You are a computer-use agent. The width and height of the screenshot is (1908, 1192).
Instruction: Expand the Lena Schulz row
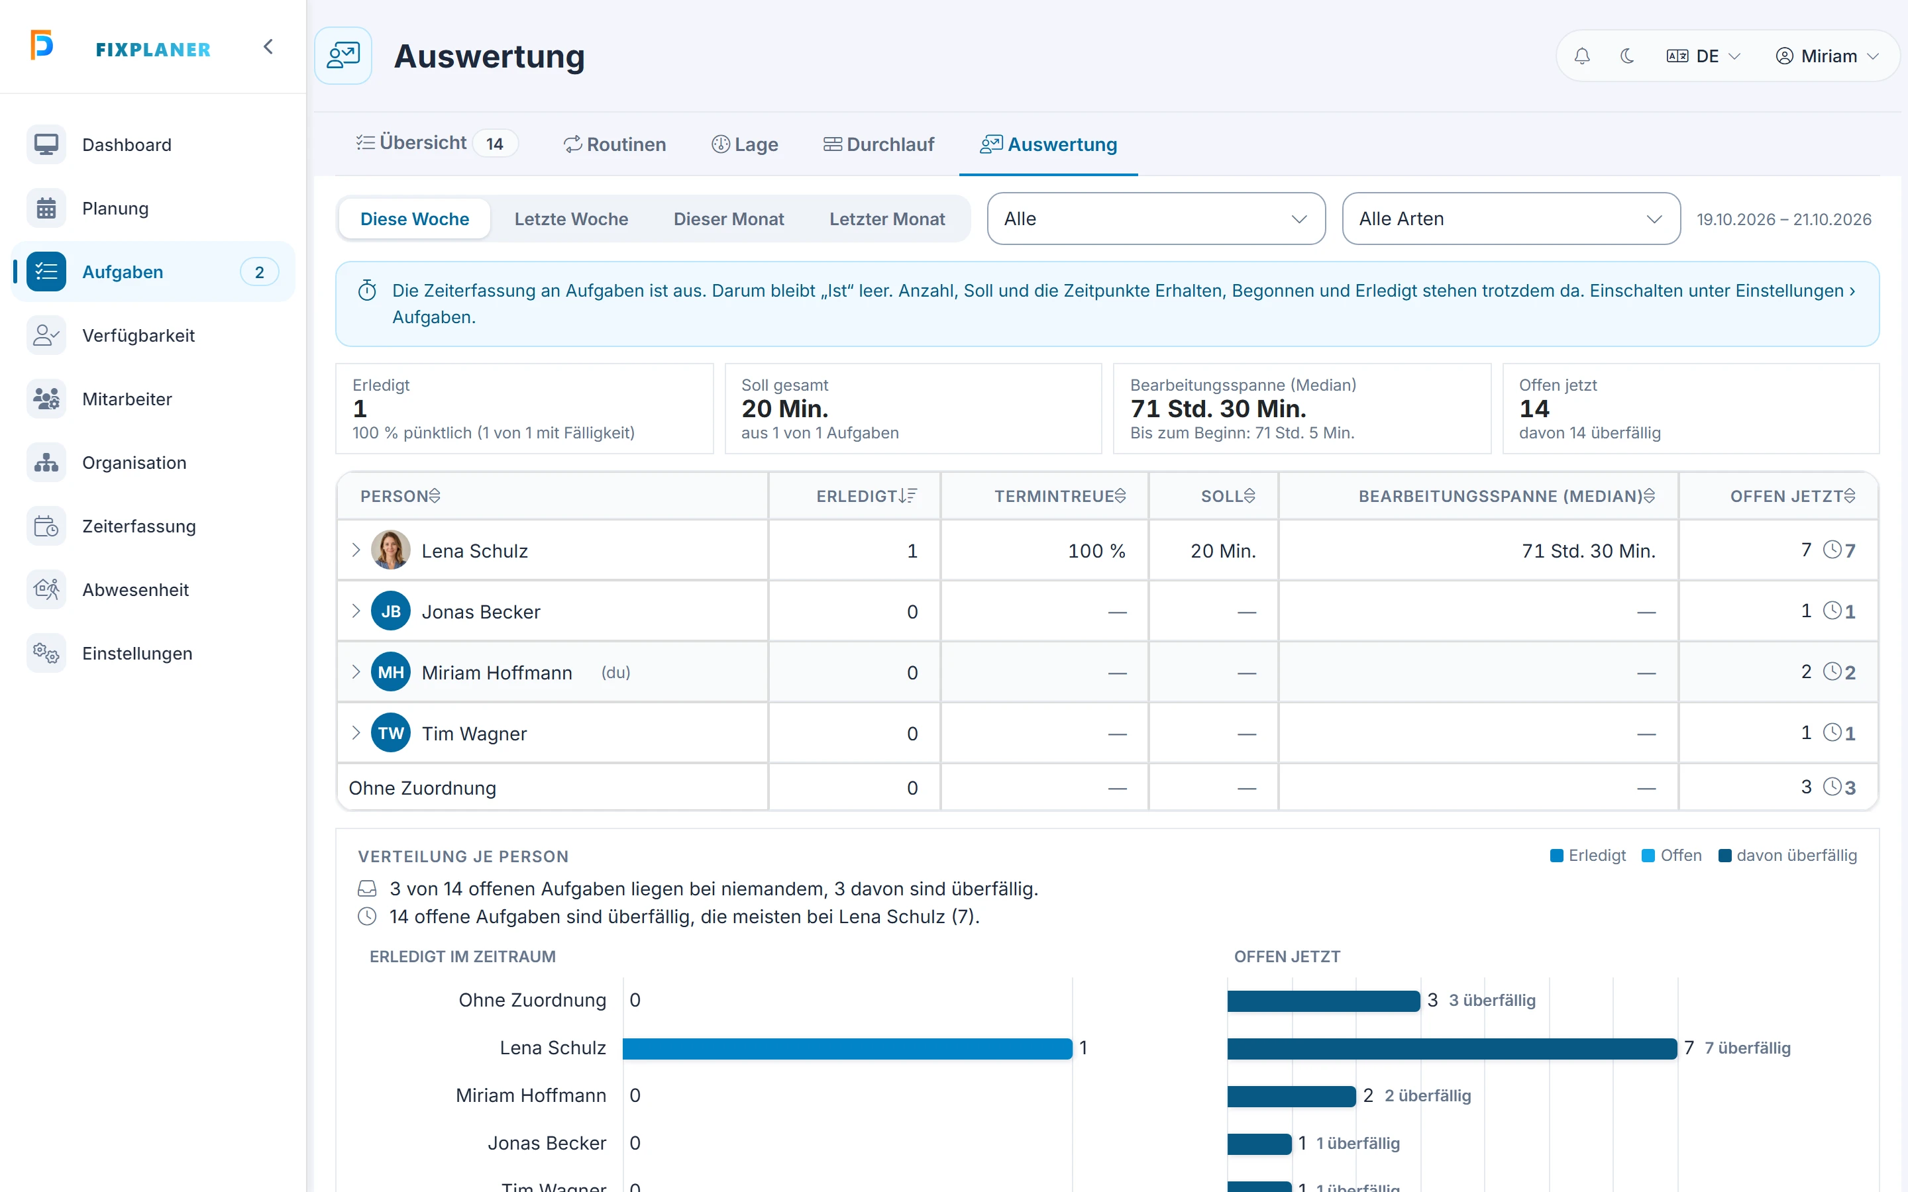pos(356,550)
